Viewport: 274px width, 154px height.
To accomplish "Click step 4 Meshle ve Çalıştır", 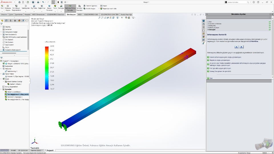I will [x=214, y=28].
